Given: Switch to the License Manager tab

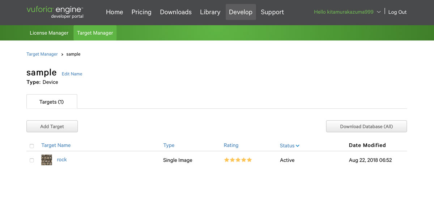Looking at the screenshot, I should pos(49,33).
